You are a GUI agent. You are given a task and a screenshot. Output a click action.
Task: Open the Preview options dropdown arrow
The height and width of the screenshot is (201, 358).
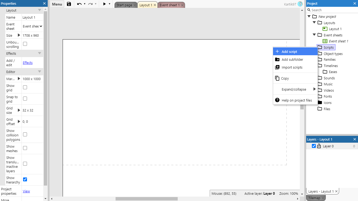(110, 4)
